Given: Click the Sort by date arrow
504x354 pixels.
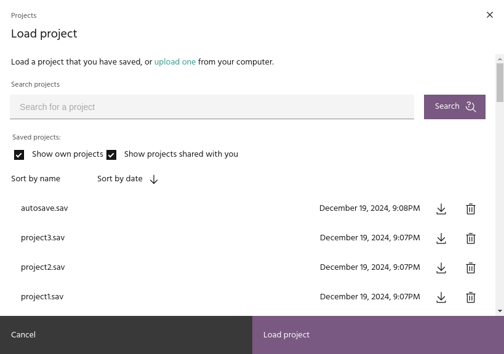Looking at the screenshot, I should tap(154, 179).
